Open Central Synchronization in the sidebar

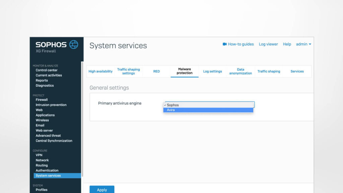point(54,141)
